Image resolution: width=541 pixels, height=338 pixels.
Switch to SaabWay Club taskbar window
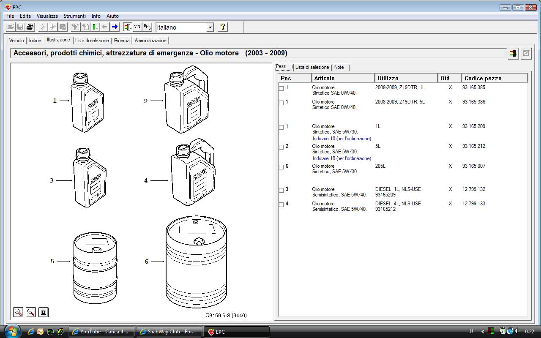tap(168, 332)
